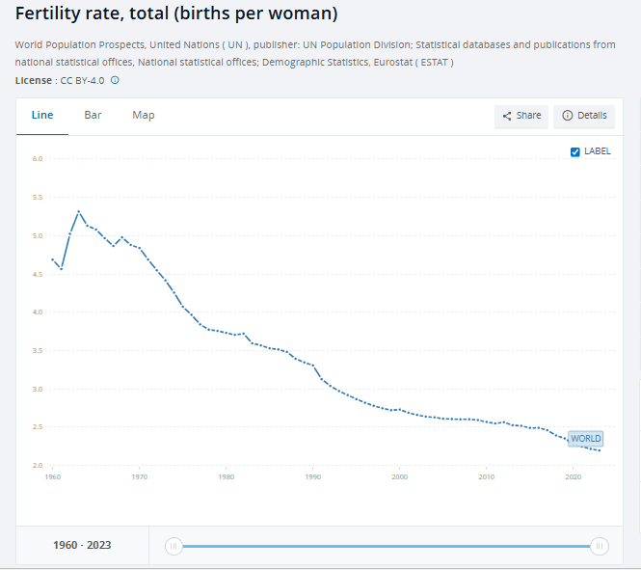This screenshot has height=570, width=641.
Task: Click the WORLD series label on chart
Action: 585,439
